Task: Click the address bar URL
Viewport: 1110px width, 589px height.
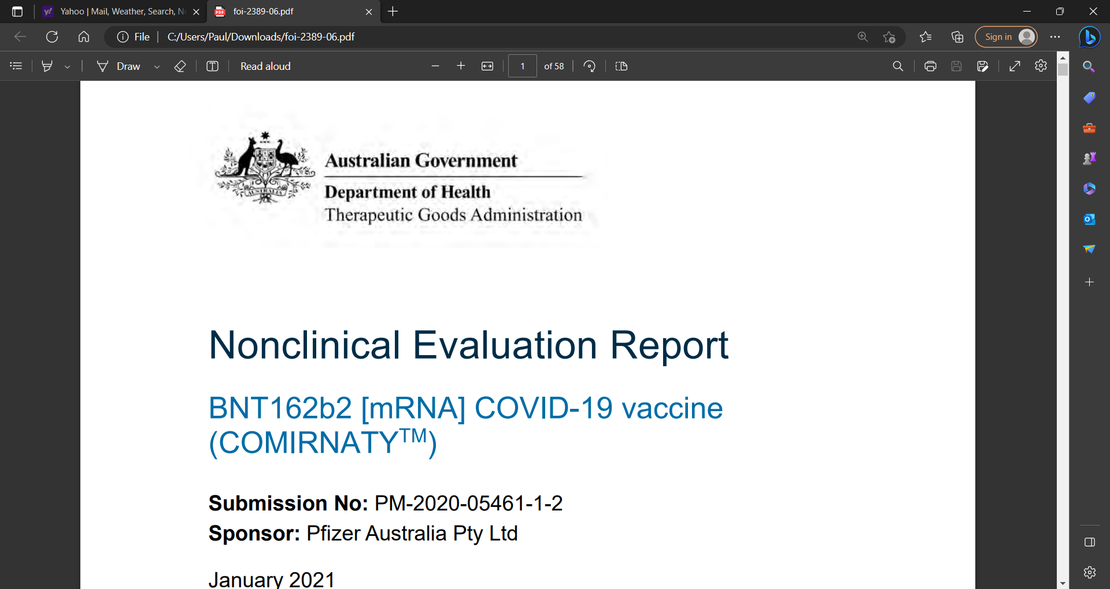Action: pos(261,37)
